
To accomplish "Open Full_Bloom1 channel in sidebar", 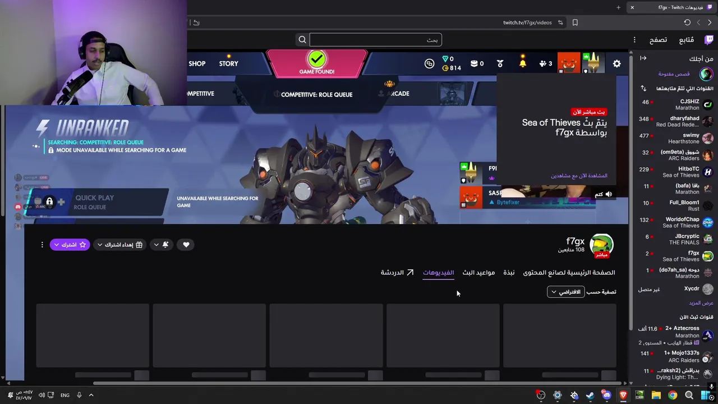I will [x=676, y=206].
